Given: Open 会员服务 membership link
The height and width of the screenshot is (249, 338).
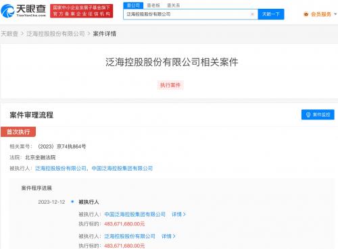Looking at the screenshot, I should (321, 14).
